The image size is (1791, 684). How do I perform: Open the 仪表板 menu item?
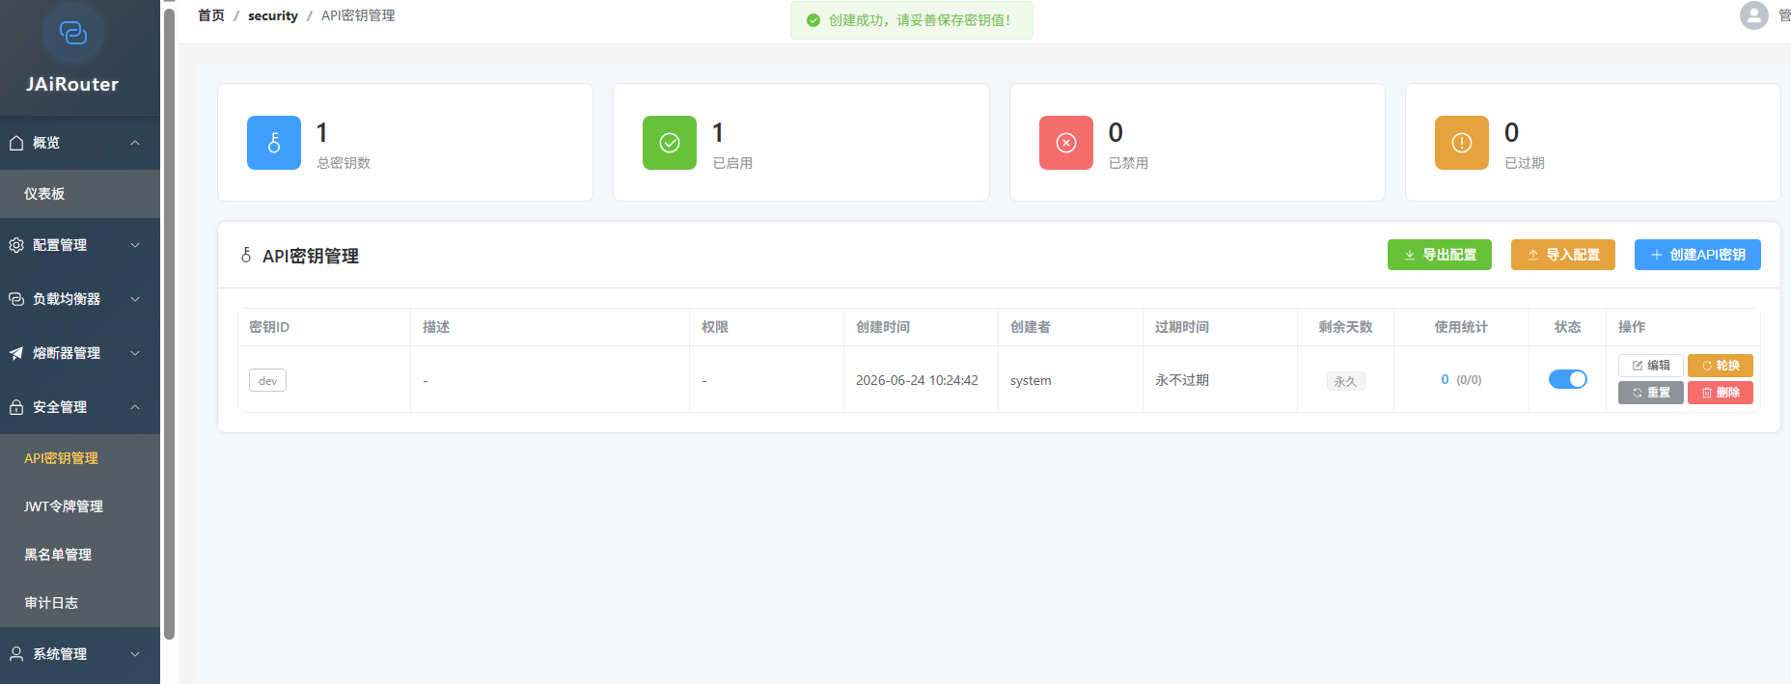coord(80,194)
